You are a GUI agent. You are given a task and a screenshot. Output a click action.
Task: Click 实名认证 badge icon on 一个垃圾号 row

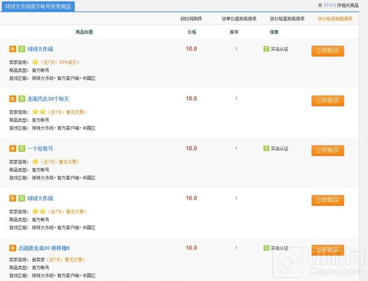(266, 148)
